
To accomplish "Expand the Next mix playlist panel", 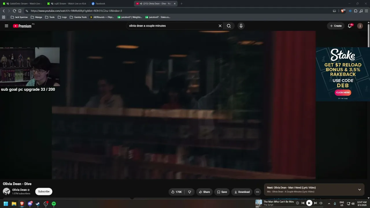I will pyautogui.click(x=360, y=190).
